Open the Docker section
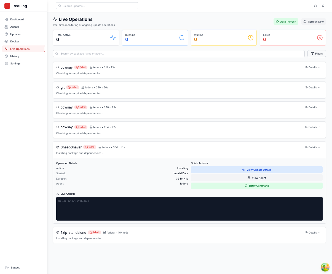Image resolution: width=332 pixels, height=274 pixels. click(15, 41)
